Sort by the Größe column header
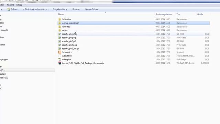This screenshot has width=220, height=124. click(x=200, y=14)
